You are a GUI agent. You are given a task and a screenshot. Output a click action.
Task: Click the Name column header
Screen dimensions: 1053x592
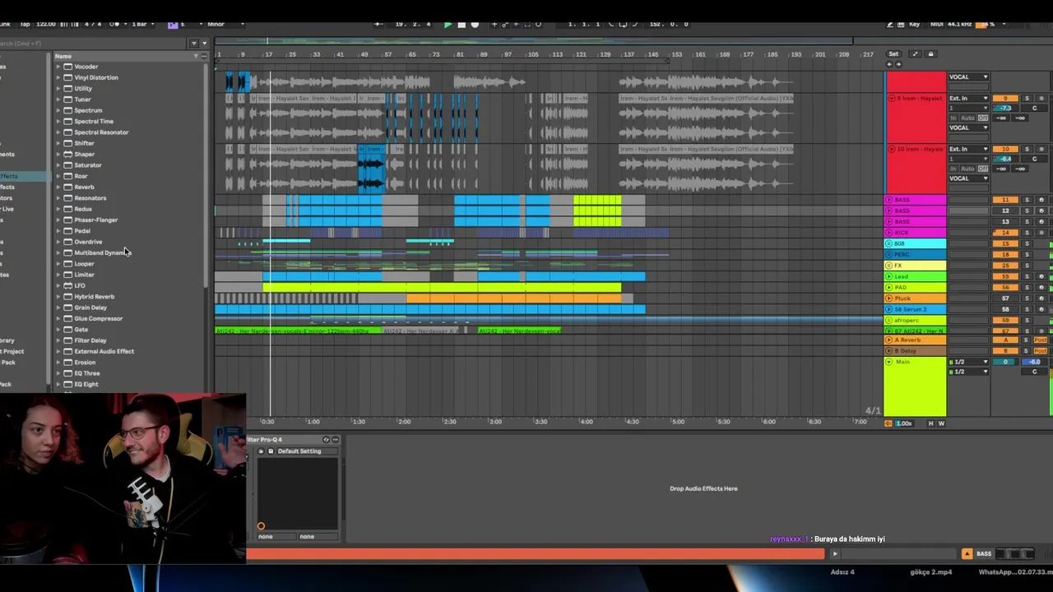coord(63,56)
